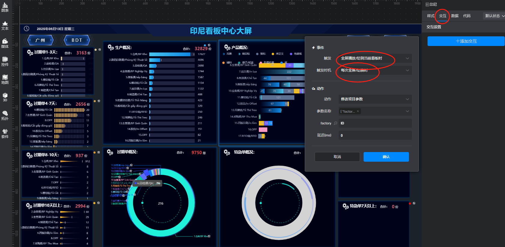Open the 套件 (kit) sidebar panel
This screenshot has height=247, width=505.
pos(5,133)
